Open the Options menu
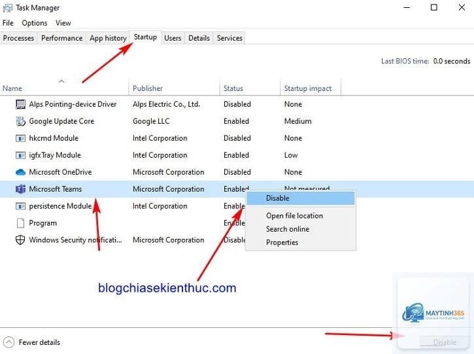This screenshot has width=474, height=354. point(35,23)
